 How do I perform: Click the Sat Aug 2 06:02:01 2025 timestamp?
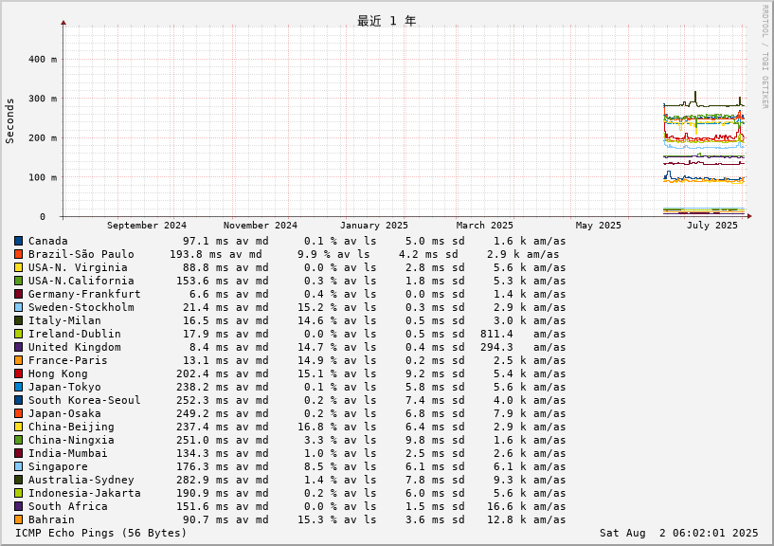(678, 533)
